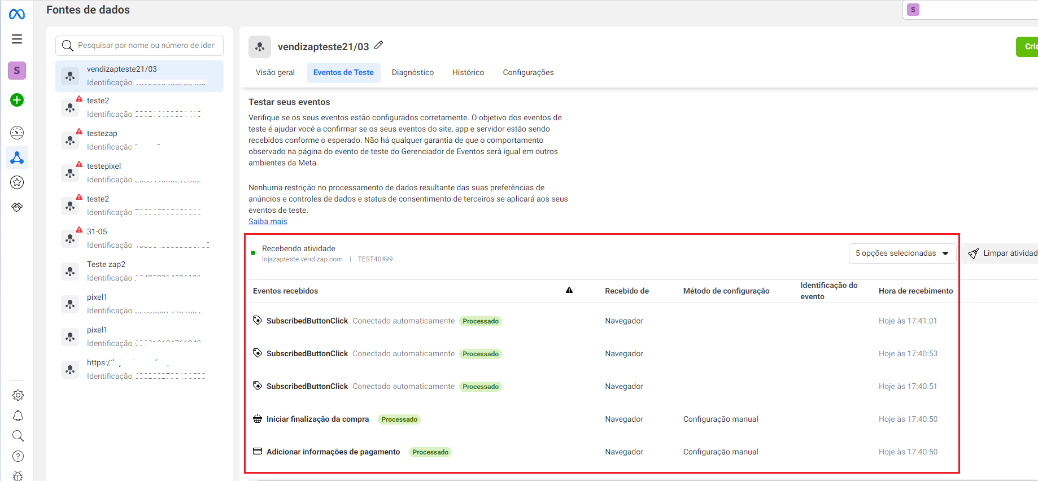This screenshot has width=1038, height=481.
Task: Switch to the Diagnóstico tab
Action: tap(412, 72)
